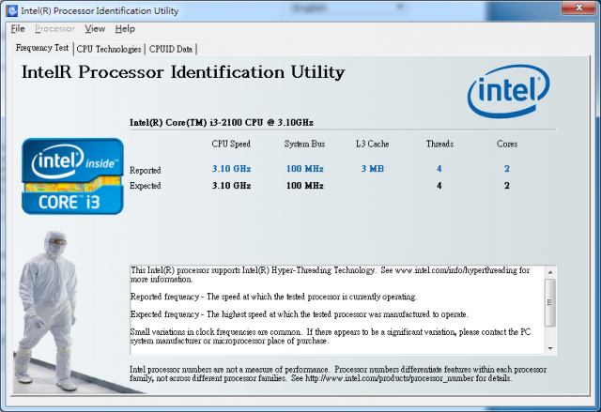Viewport: 601px width, 412px height.
Task: Click the expected Cores value 2
Action: point(507,185)
